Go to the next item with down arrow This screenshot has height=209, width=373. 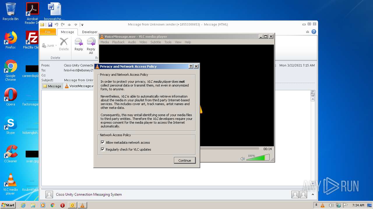pos(75,25)
